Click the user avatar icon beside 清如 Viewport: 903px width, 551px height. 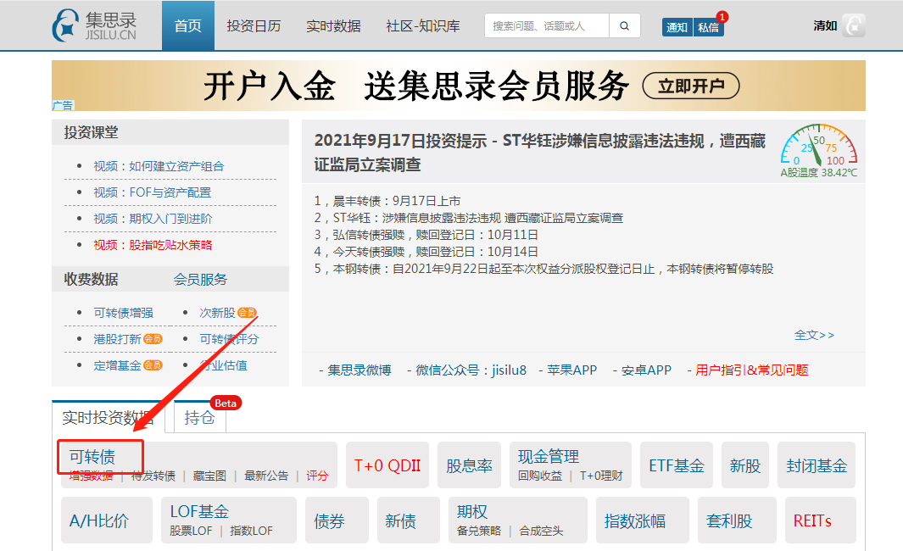coord(853,25)
